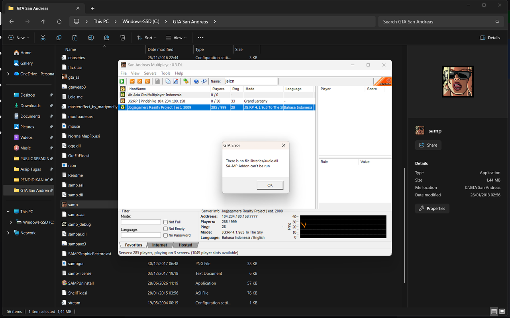
Task: Expand the OneDrive tree node in sidebar
Action: point(8,74)
